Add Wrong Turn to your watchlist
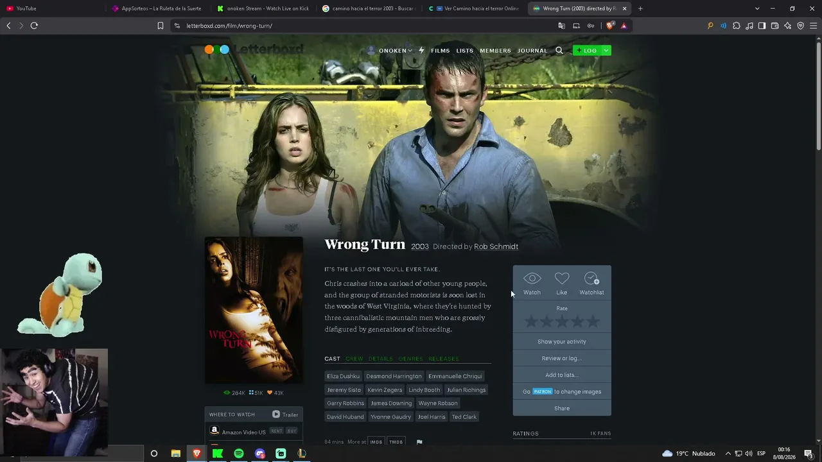The width and height of the screenshot is (822, 462). point(591,284)
